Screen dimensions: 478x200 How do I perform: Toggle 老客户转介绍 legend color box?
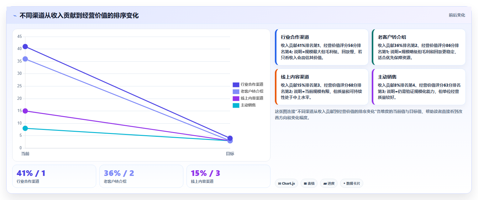point(236,91)
